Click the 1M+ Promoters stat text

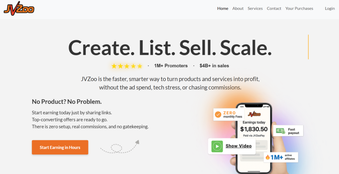[171, 66]
